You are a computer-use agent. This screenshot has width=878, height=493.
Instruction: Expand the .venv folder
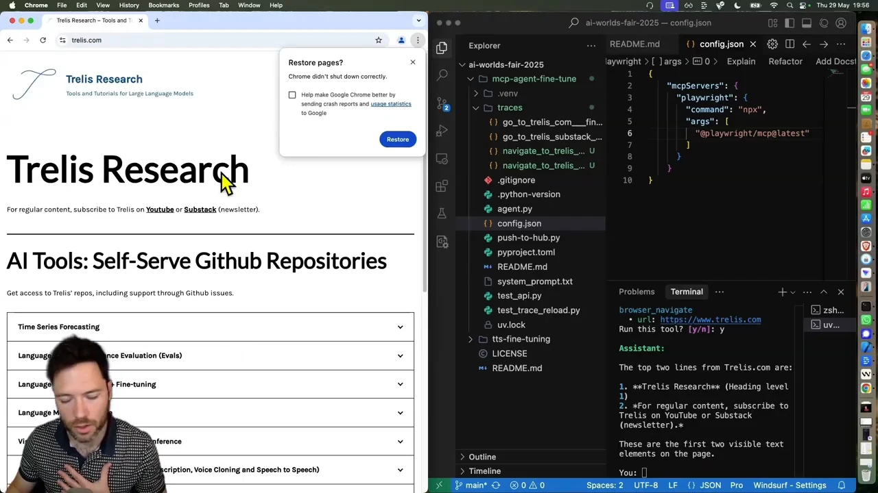click(x=508, y=94)
